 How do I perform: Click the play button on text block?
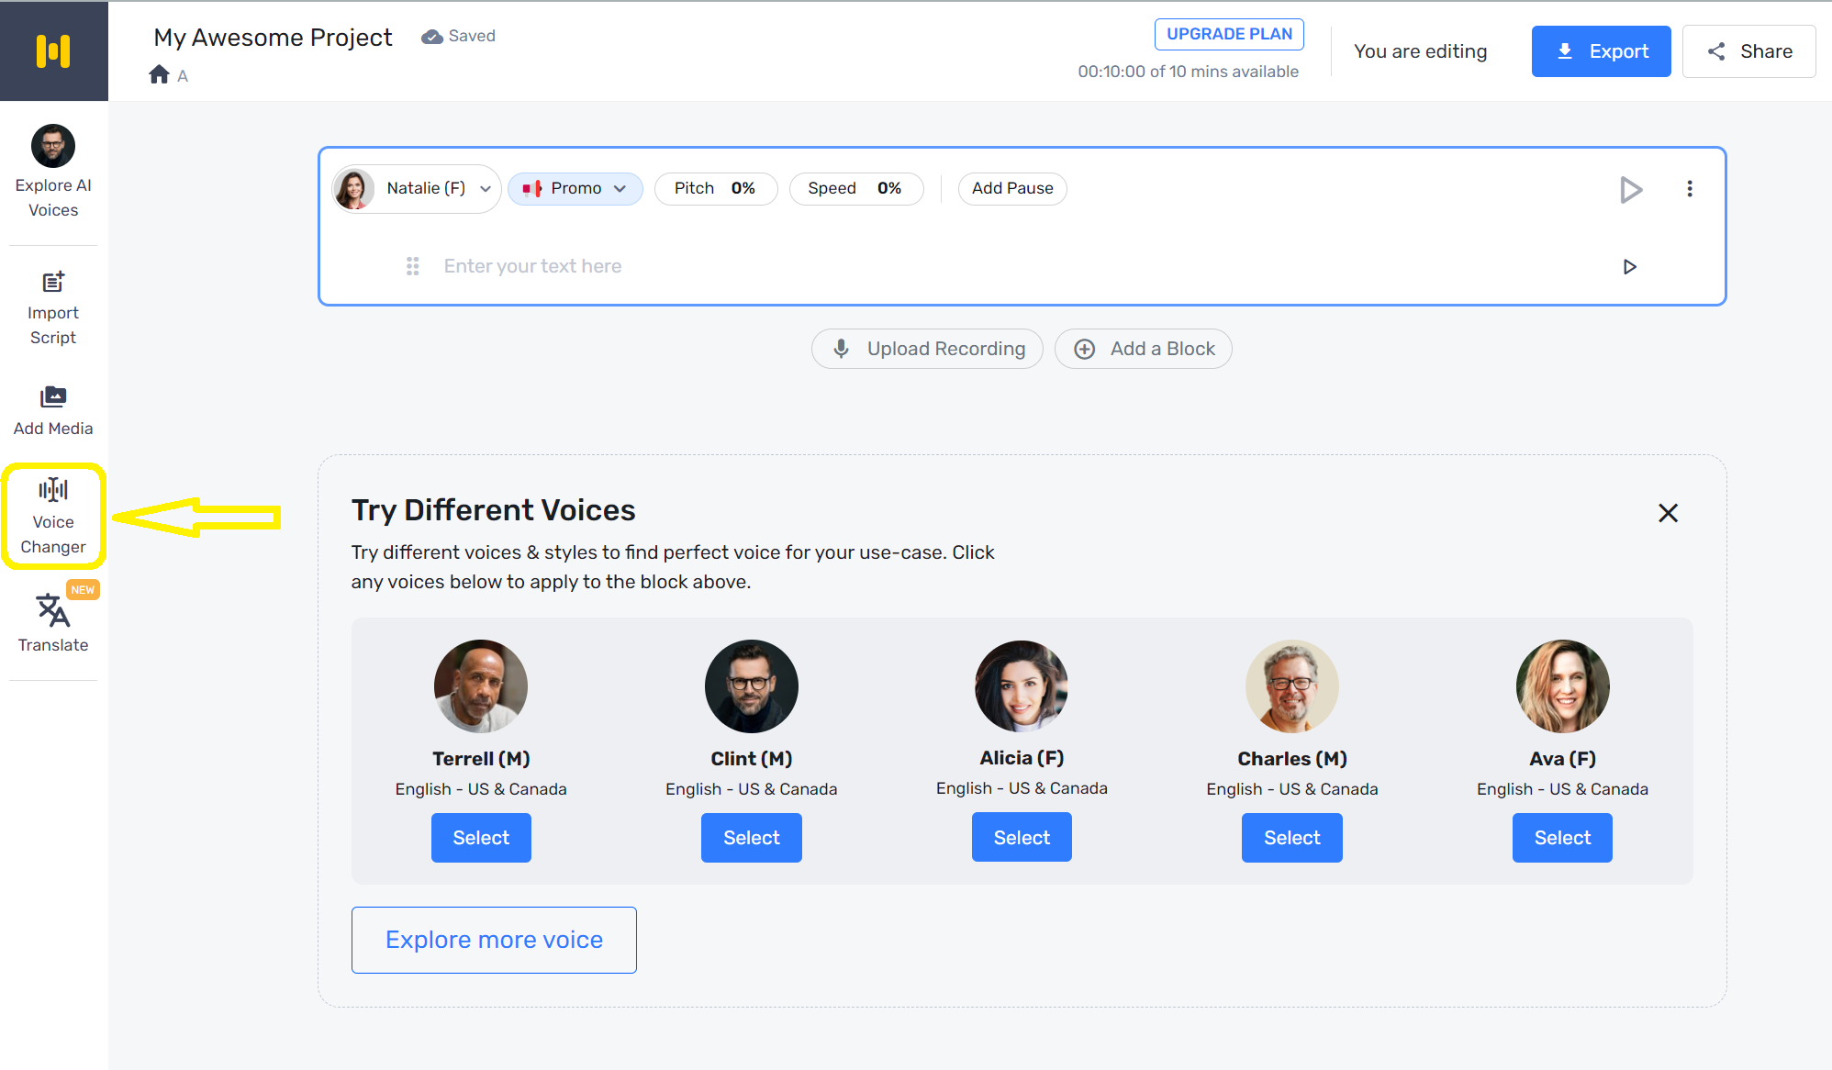pyautogui.click(x=1631, y=266)
